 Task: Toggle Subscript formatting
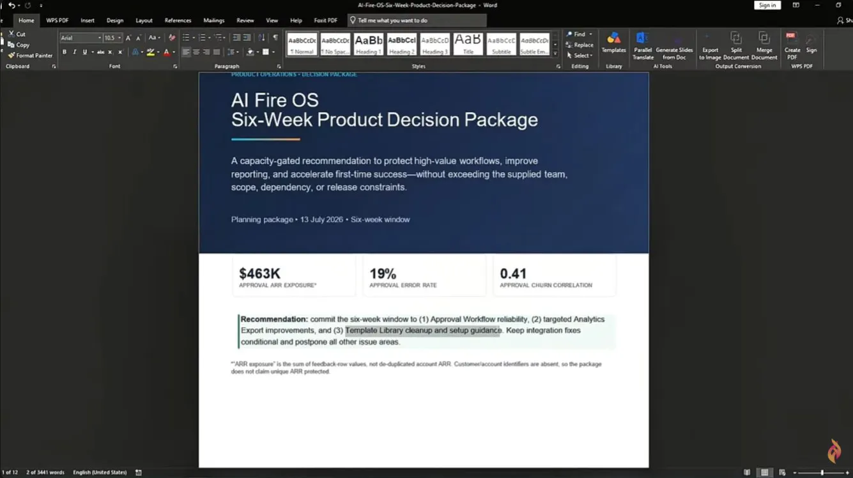110,52
